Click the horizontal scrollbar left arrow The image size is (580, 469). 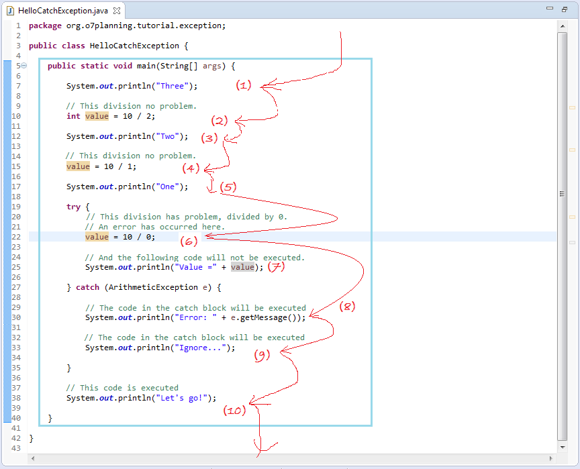[x=33, y=459]
